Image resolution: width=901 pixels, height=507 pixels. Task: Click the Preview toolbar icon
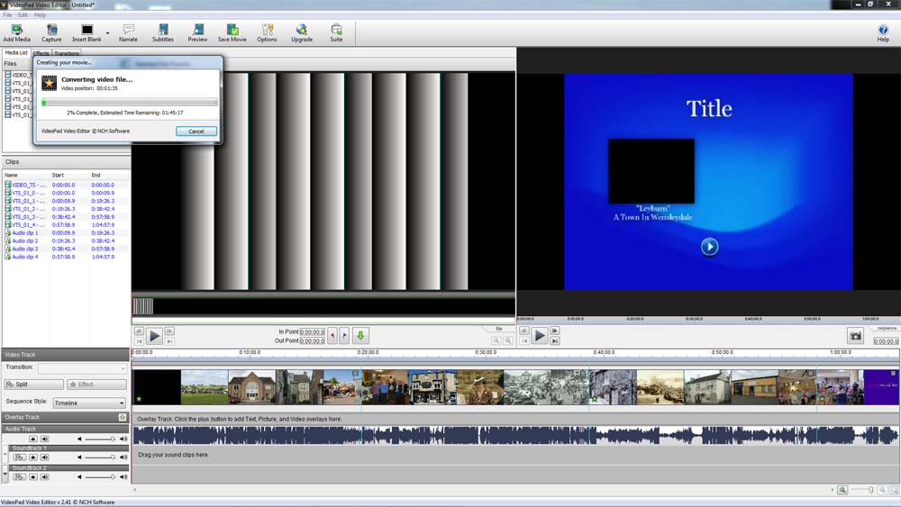coord(197,32)
